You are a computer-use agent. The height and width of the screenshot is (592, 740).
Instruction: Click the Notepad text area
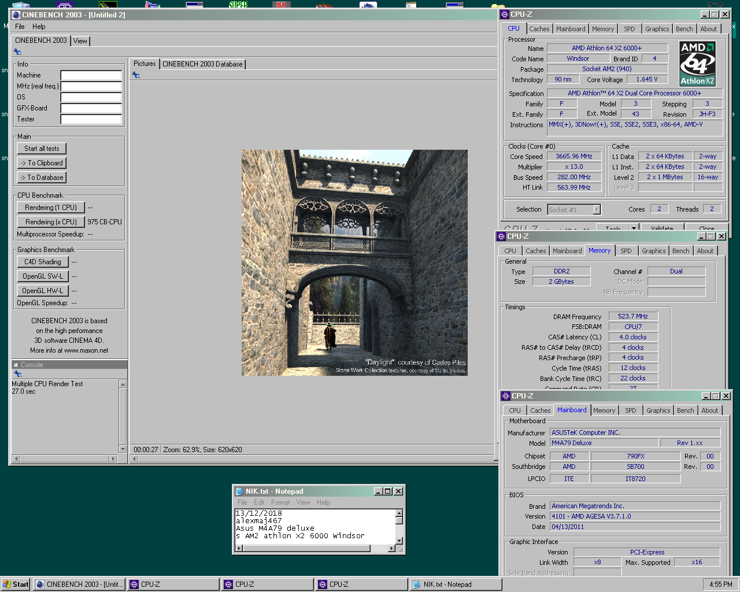point(315,527)
